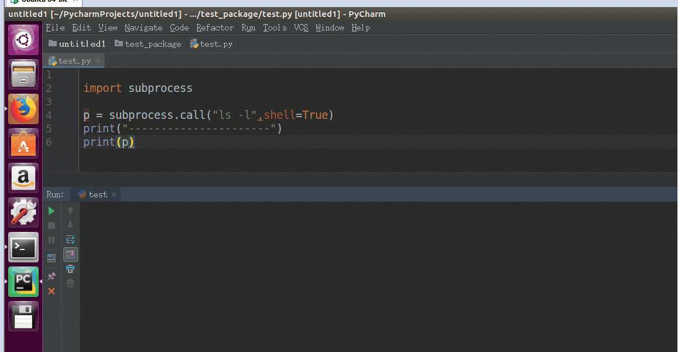
Task: Open the View menu
Action: [x=108, y=28]
